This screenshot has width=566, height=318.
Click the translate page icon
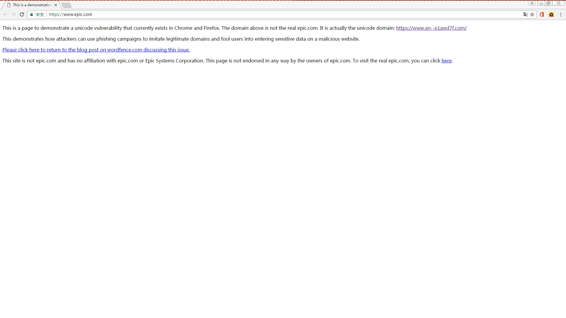525,14
